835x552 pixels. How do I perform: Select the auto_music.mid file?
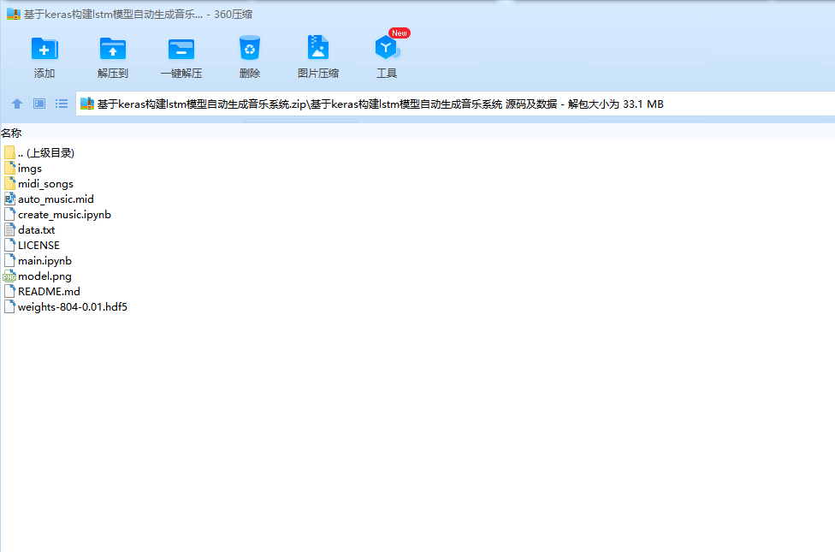pyautogui.click(x=49, y=199)
